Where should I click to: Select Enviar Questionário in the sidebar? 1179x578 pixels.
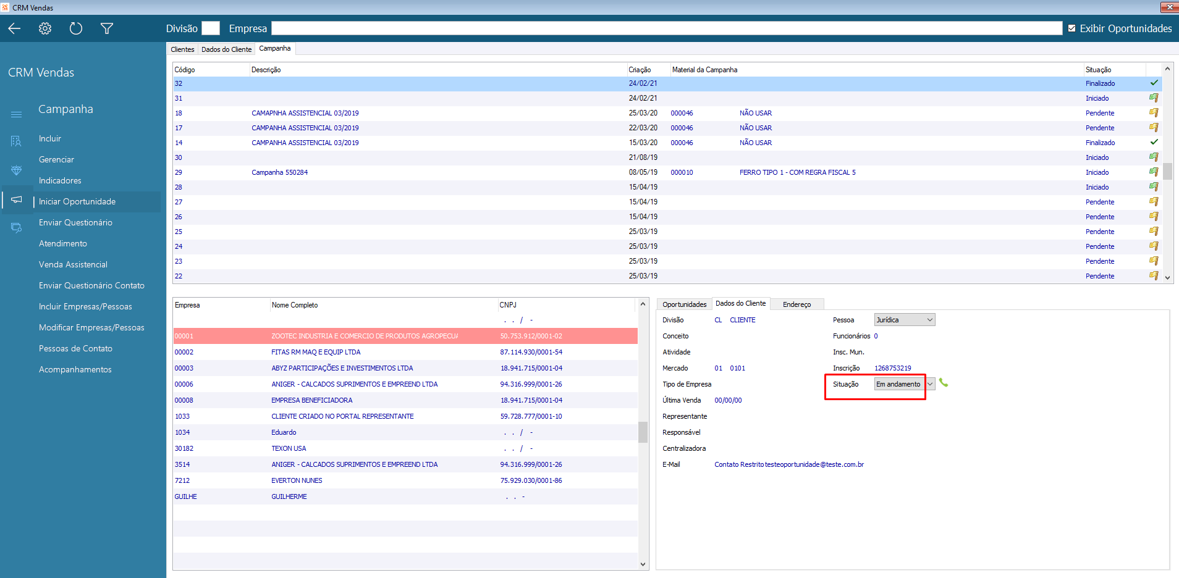pos(75,222)
